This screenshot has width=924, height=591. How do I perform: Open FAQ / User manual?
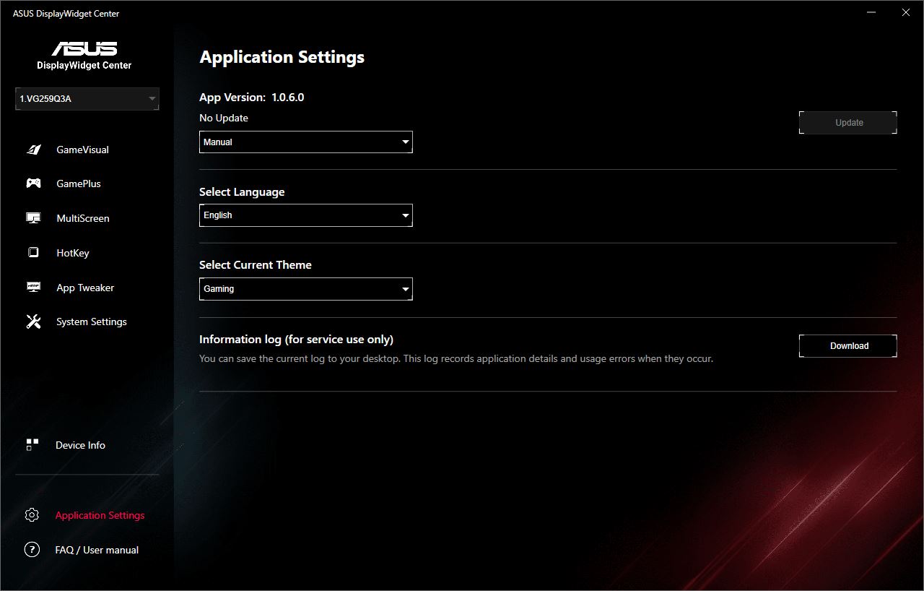point(97,550)
